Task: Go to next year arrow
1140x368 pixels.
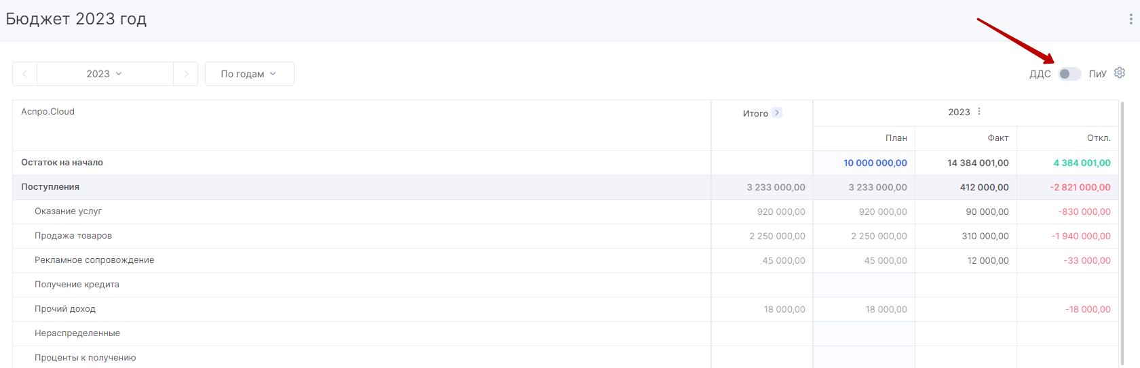Action: click(186, 74)
